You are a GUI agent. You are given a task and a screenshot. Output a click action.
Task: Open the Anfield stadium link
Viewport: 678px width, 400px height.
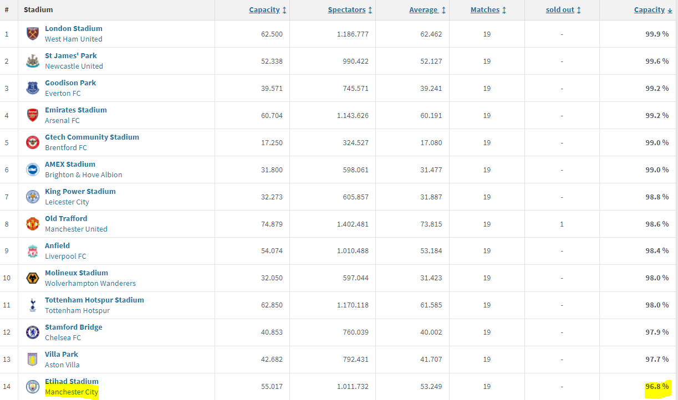[x=57, y=245]
